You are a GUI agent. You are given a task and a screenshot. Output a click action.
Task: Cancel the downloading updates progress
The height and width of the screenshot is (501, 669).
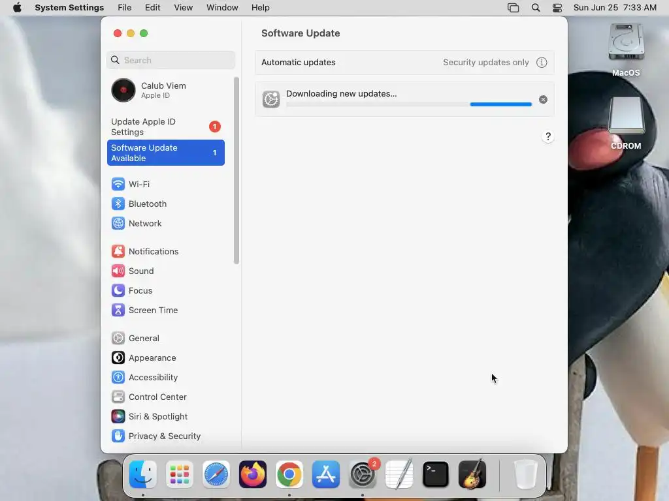pos(543,100)
